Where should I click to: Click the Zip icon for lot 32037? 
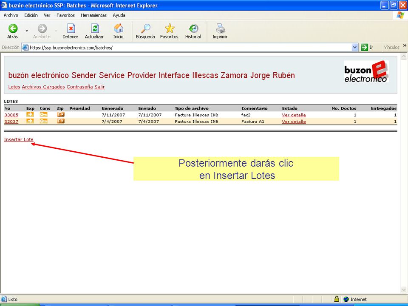(x=61, y=121)
